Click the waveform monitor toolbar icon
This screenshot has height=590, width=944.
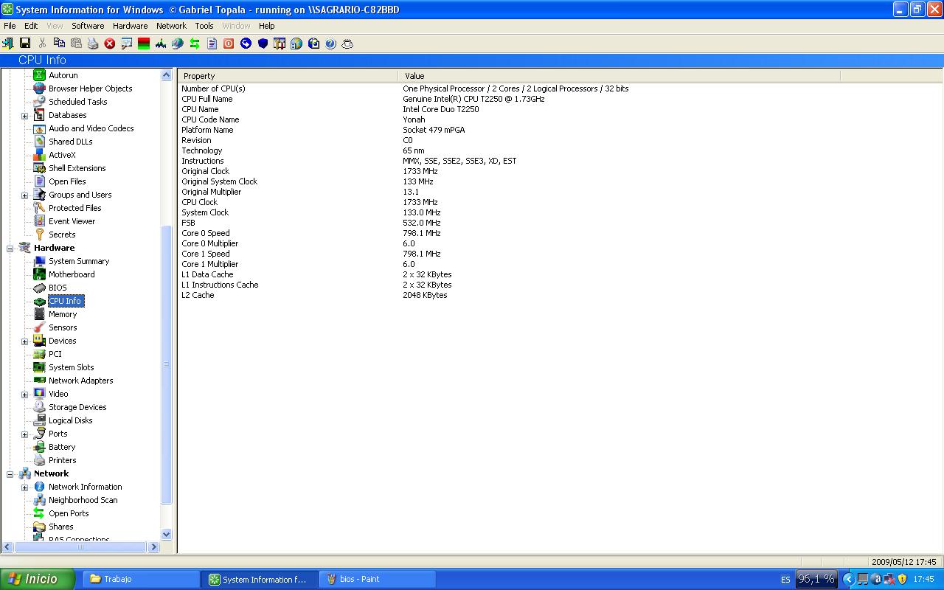pyautogui.click(x=161, y=44)
